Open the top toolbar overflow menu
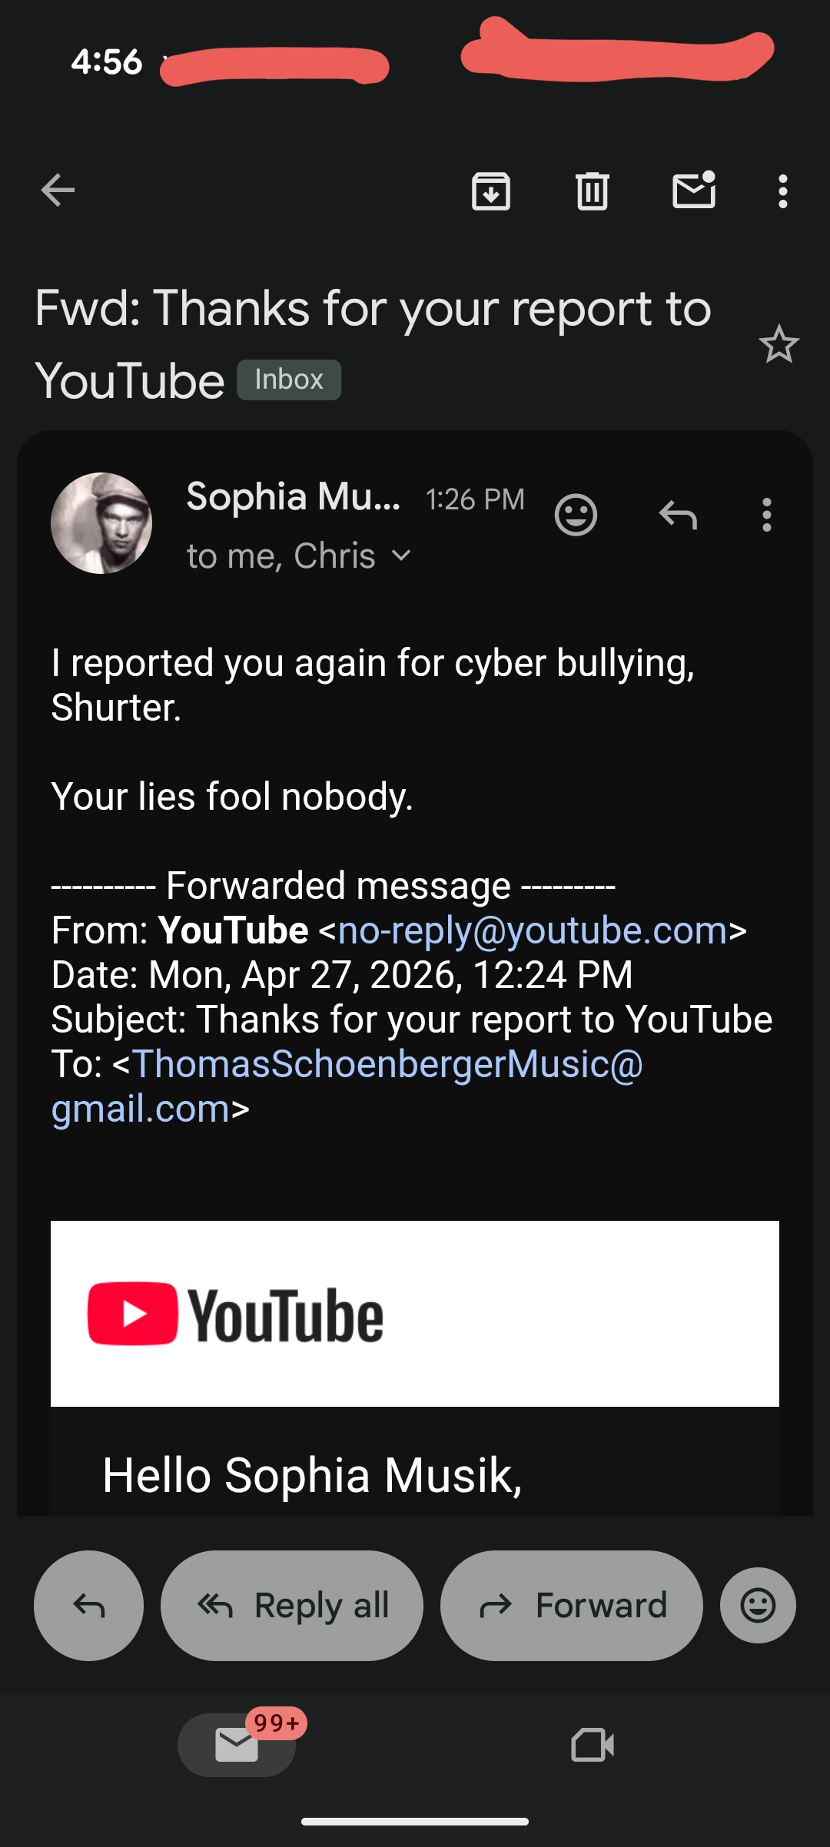Viewport: 830px width, 1847px height. click(782, 191)
